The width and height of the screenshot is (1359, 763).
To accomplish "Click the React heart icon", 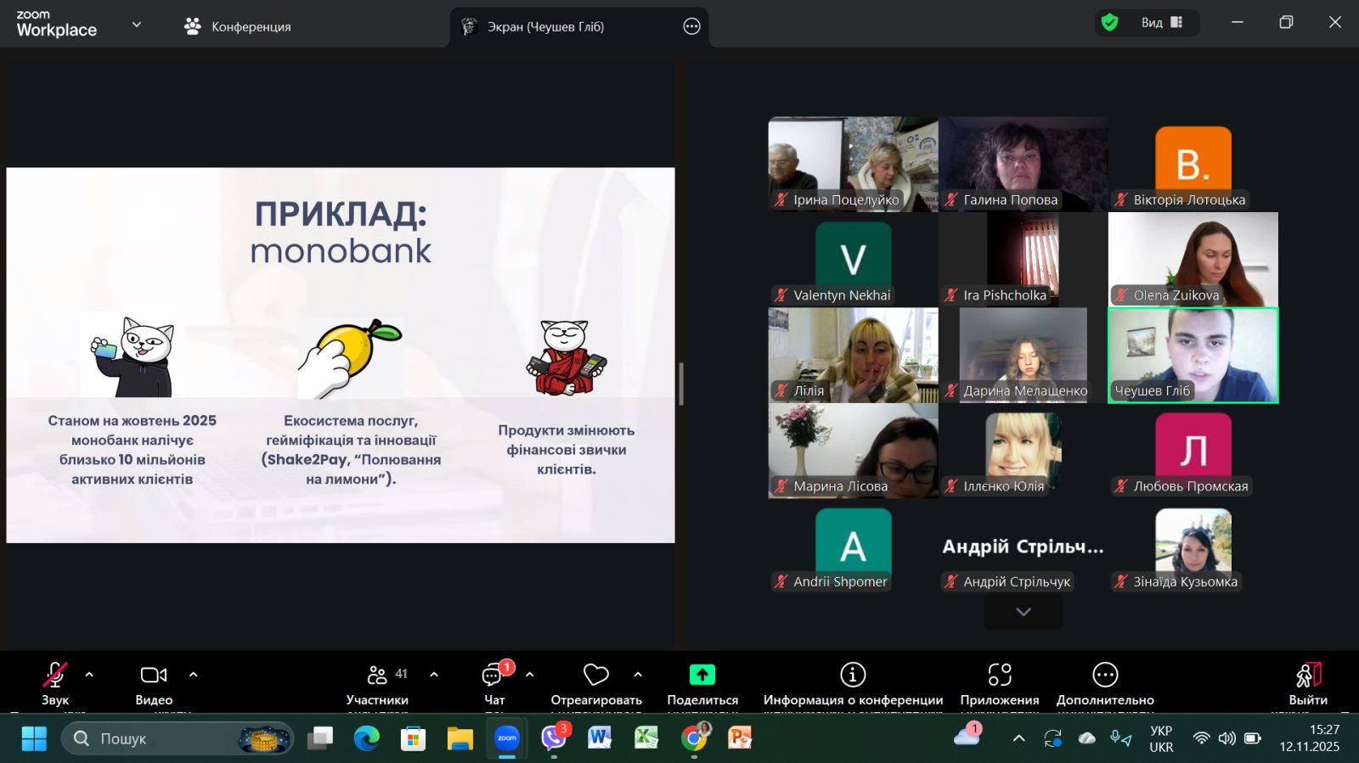I will click(595, 676).
